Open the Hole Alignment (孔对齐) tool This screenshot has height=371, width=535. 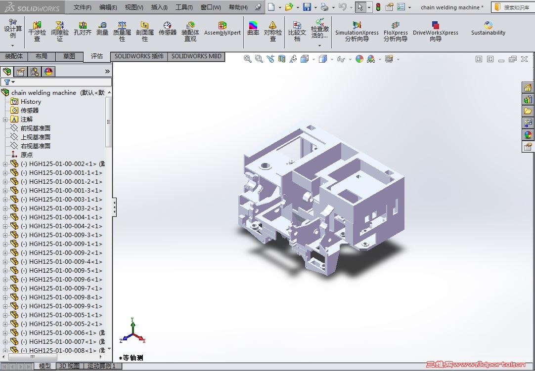tap(83, 29)
